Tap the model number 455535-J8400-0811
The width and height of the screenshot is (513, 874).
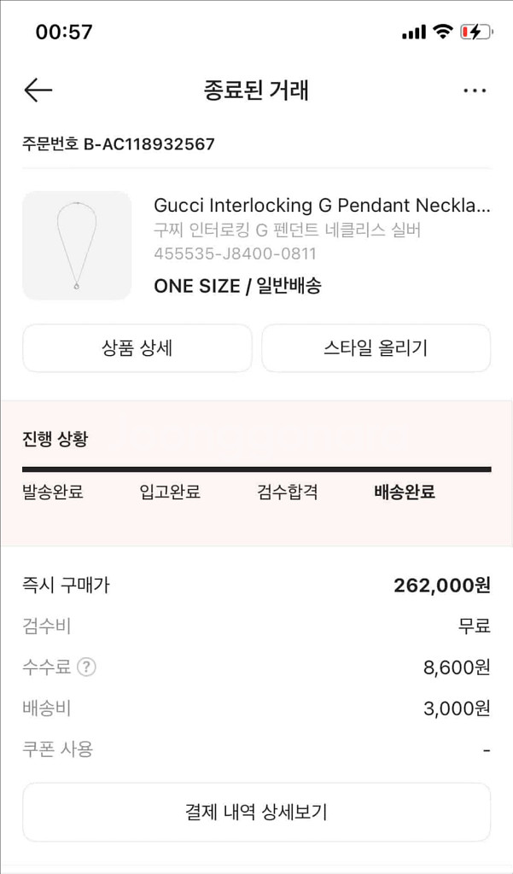(x=235, y=253)
